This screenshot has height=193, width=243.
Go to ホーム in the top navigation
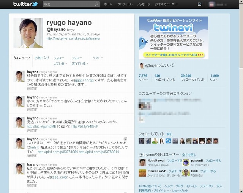pos(108,4)
